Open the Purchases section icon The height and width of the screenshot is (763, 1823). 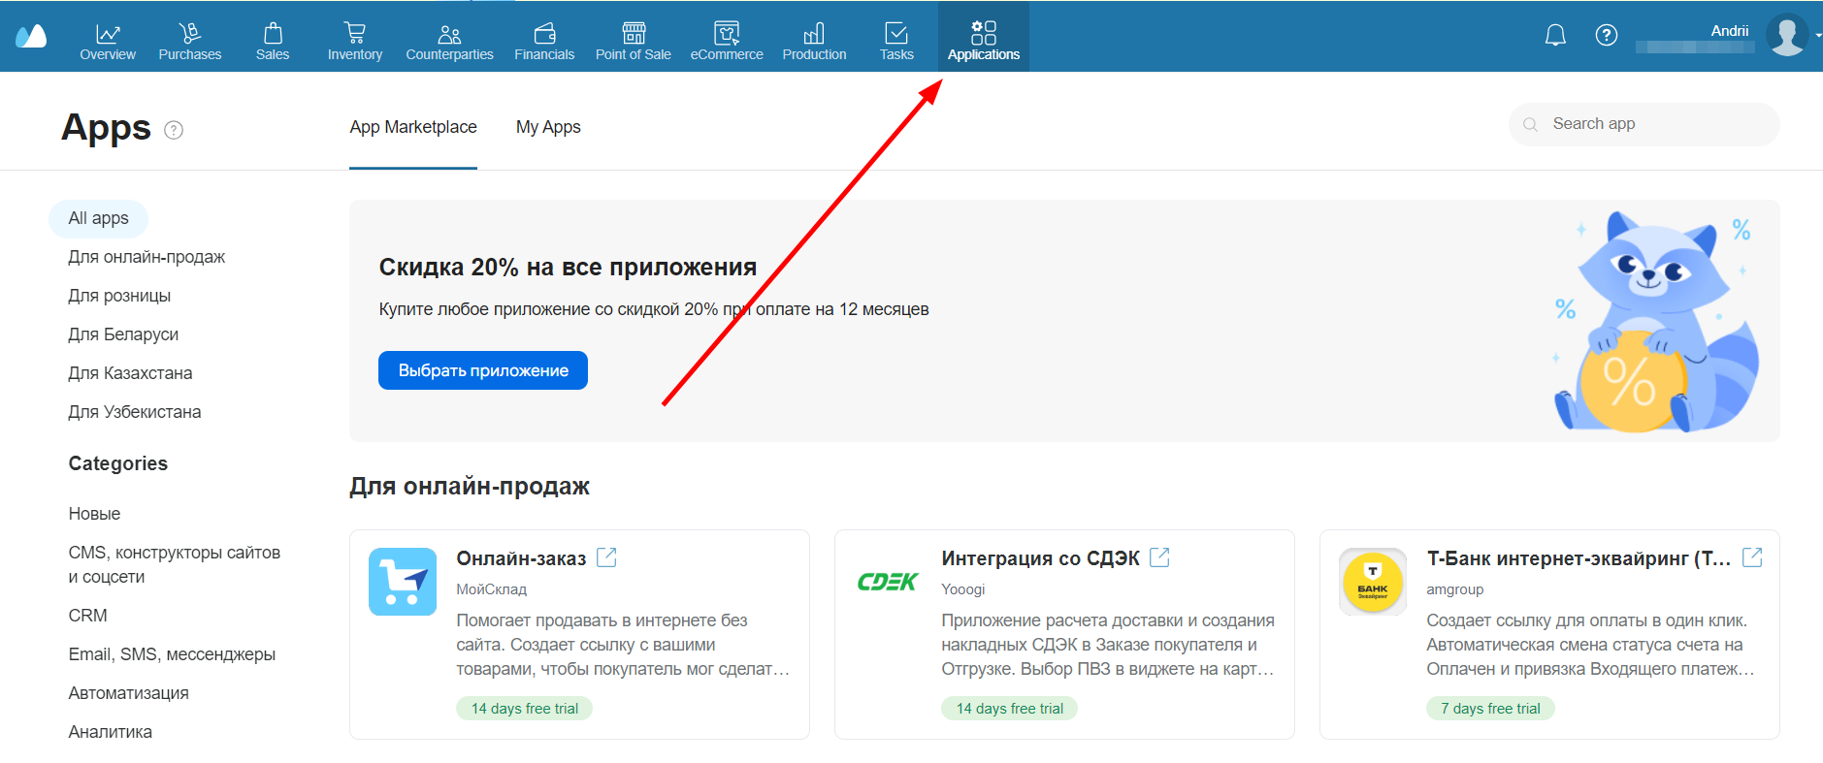[x=190, y=34]
